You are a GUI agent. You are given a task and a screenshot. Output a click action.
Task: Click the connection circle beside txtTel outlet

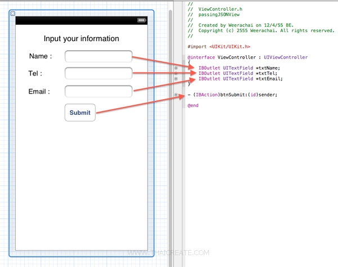[176, 73]
